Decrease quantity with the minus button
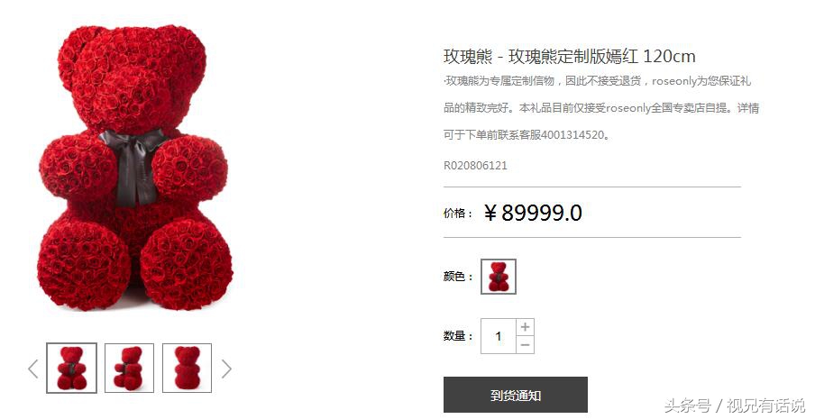This screenshot has height=419, width=815. click(x=525, y=345)
